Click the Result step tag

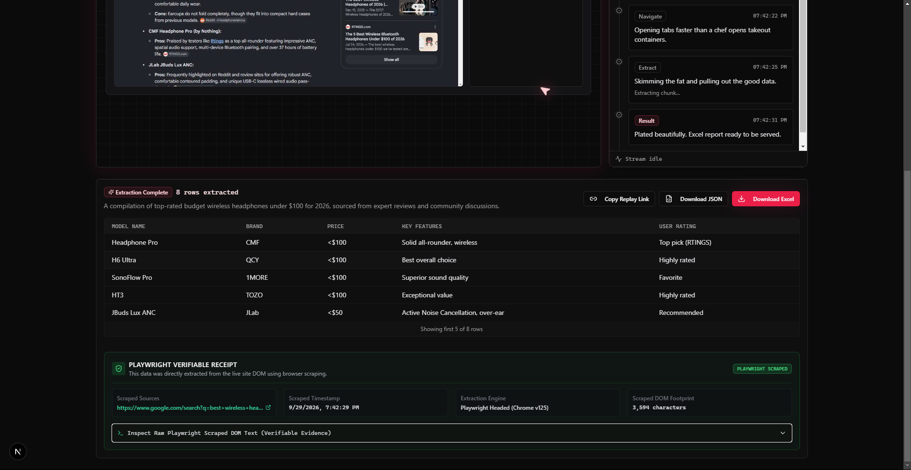coord(646,121)
